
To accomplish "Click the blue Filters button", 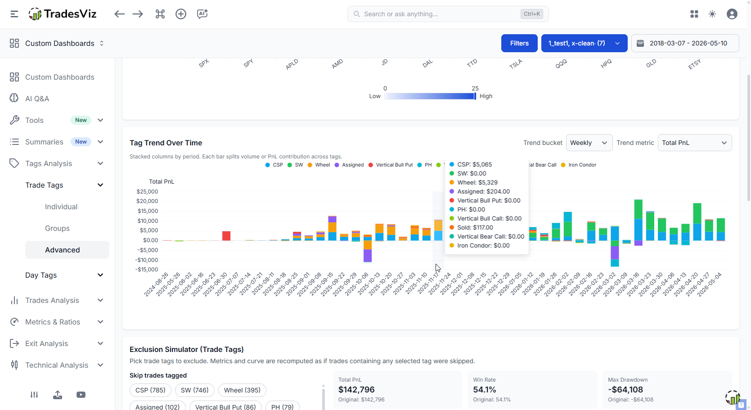I will pyautogui.click(x=519, y=43).
